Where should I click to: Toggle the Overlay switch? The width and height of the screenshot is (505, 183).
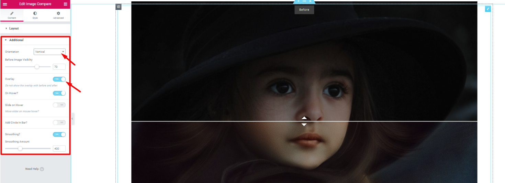tap(59, 79)
